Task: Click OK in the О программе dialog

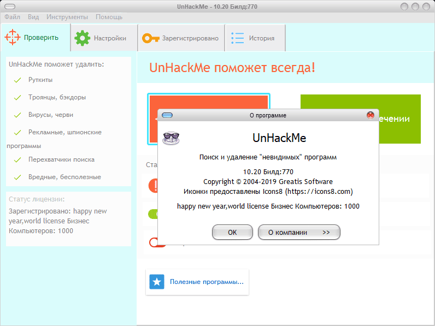Action: pos(232,232)
